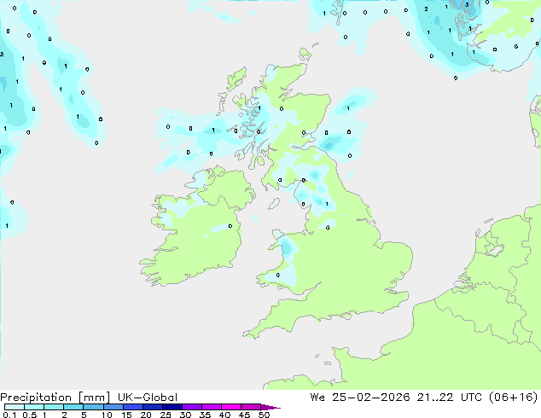The width and height of the screenshot is (541, 418).
Task: Click the arrow tip past 50 on legend
Action: tap(270, 407)
